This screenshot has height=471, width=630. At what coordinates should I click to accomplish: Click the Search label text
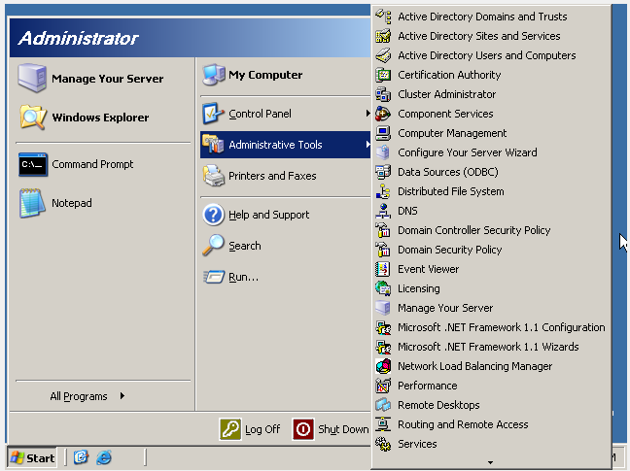(x=245, y=246)
